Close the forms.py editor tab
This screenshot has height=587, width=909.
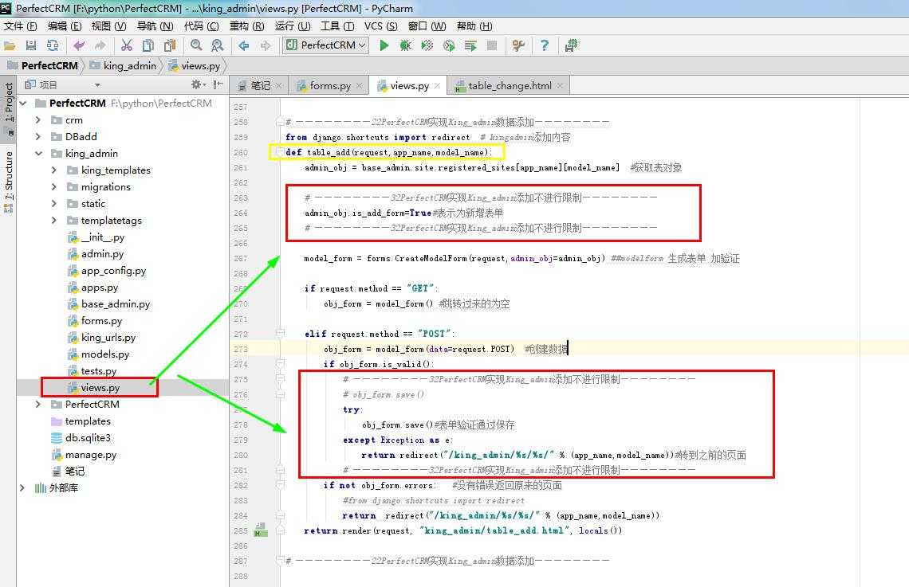point(360,86)
